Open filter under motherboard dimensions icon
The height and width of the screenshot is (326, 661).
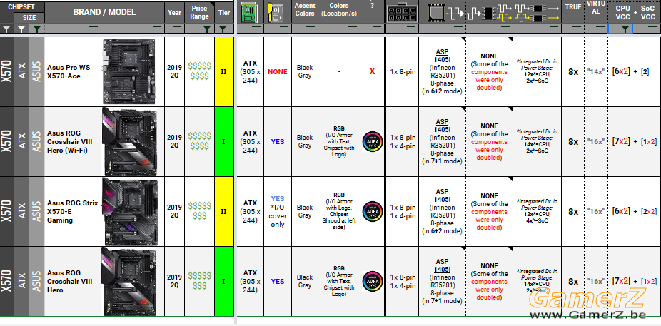coord(256,29)
